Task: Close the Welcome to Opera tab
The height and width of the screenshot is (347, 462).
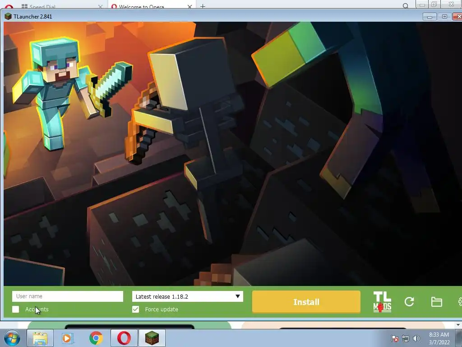Action: pos(189,6)
